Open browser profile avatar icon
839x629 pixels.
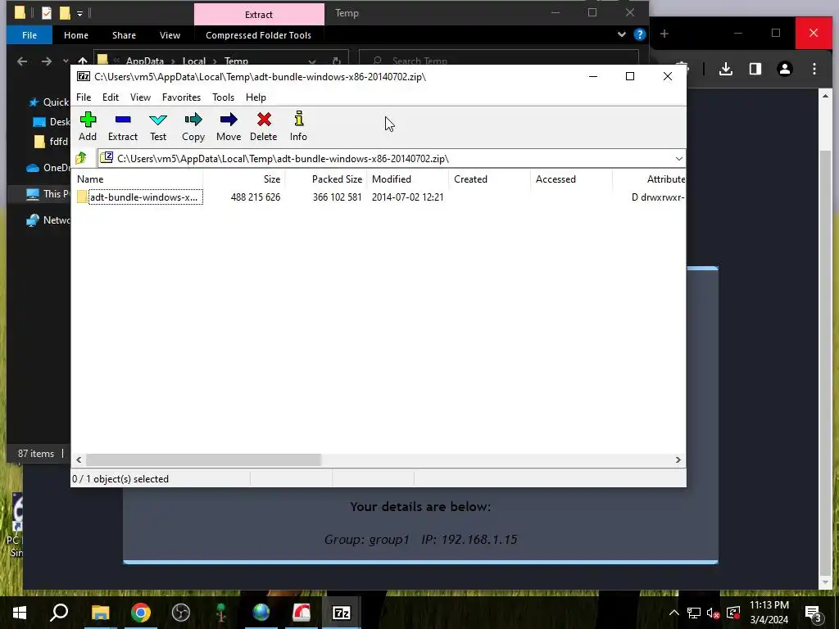pos(784,69)
